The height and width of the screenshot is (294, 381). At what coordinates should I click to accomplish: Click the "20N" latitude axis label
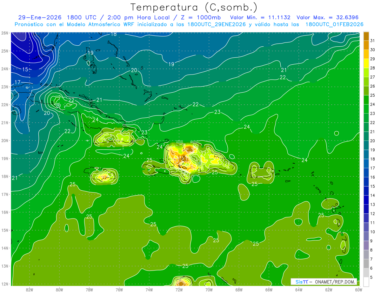(4, 140)
